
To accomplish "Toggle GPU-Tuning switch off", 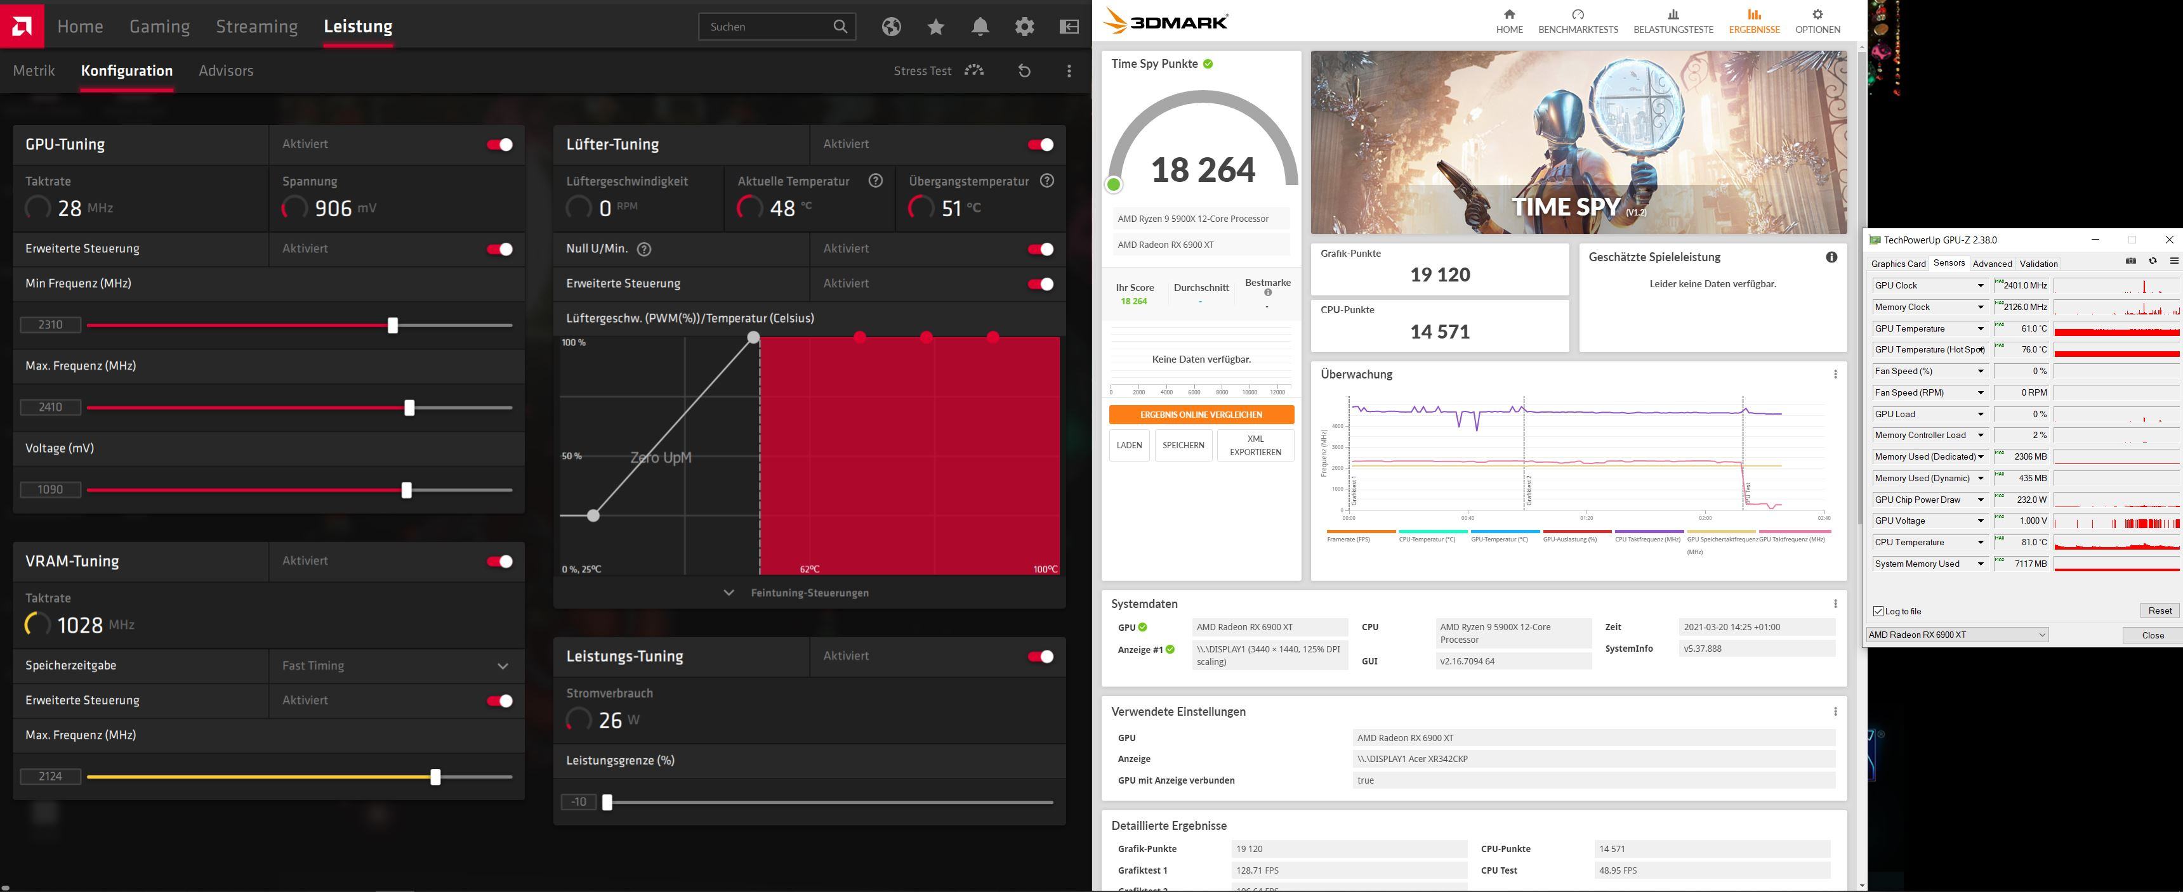I will pos(499,145).
